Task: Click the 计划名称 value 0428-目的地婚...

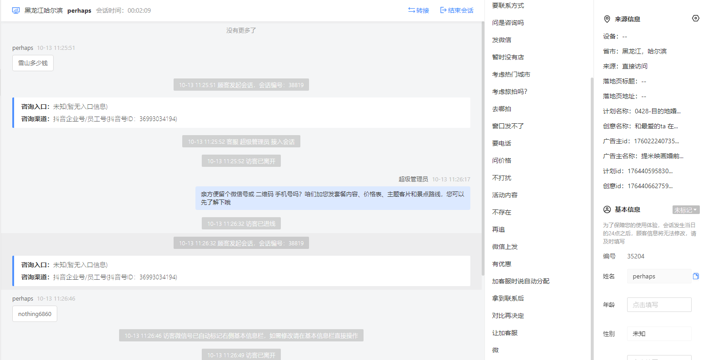Action: point(658,111)
